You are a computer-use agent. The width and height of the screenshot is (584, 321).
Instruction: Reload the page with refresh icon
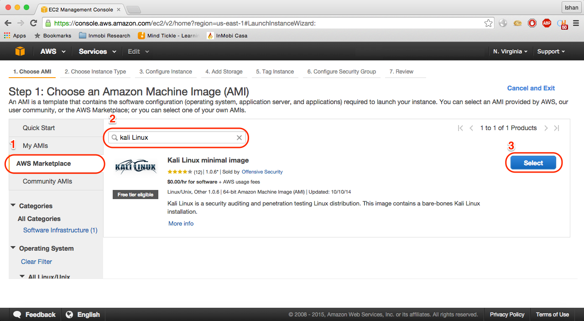[x=33, y=23]
